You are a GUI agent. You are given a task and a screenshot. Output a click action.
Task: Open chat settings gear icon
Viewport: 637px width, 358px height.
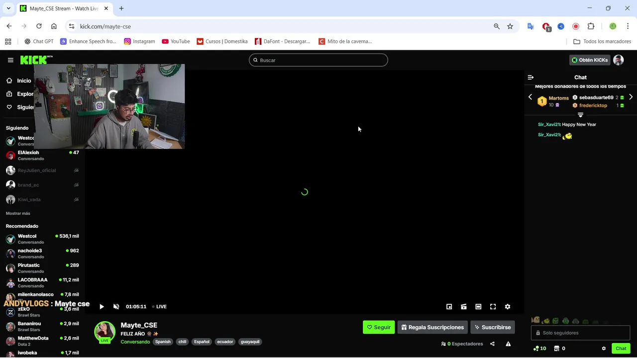pyautogui.click(x=604, y=349)
